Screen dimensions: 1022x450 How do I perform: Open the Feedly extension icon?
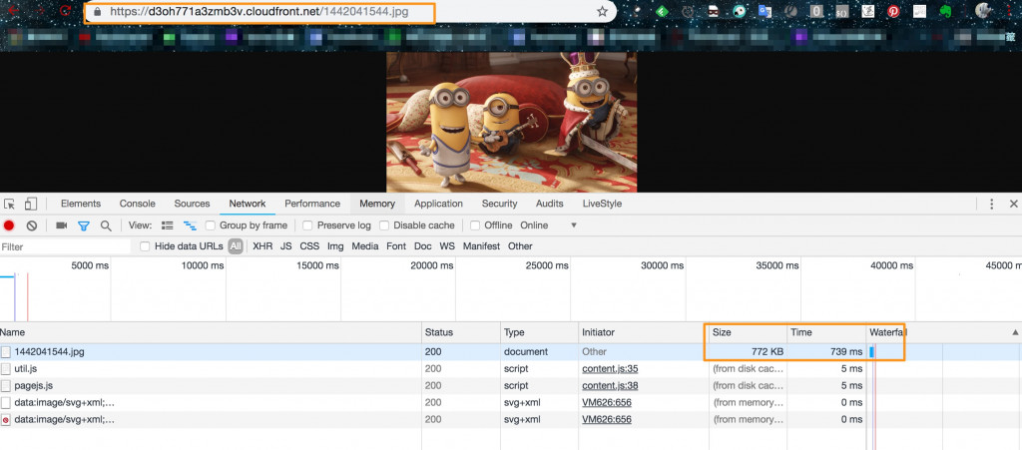coord(663,11)
